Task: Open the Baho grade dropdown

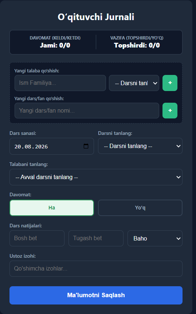Action: pos(155,238)
